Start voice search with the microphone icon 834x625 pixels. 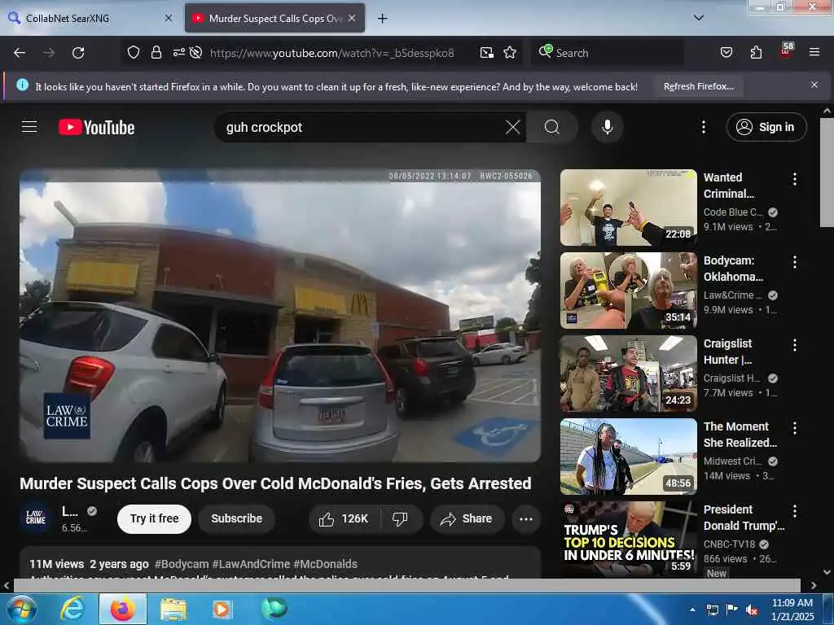click(608, 127)
